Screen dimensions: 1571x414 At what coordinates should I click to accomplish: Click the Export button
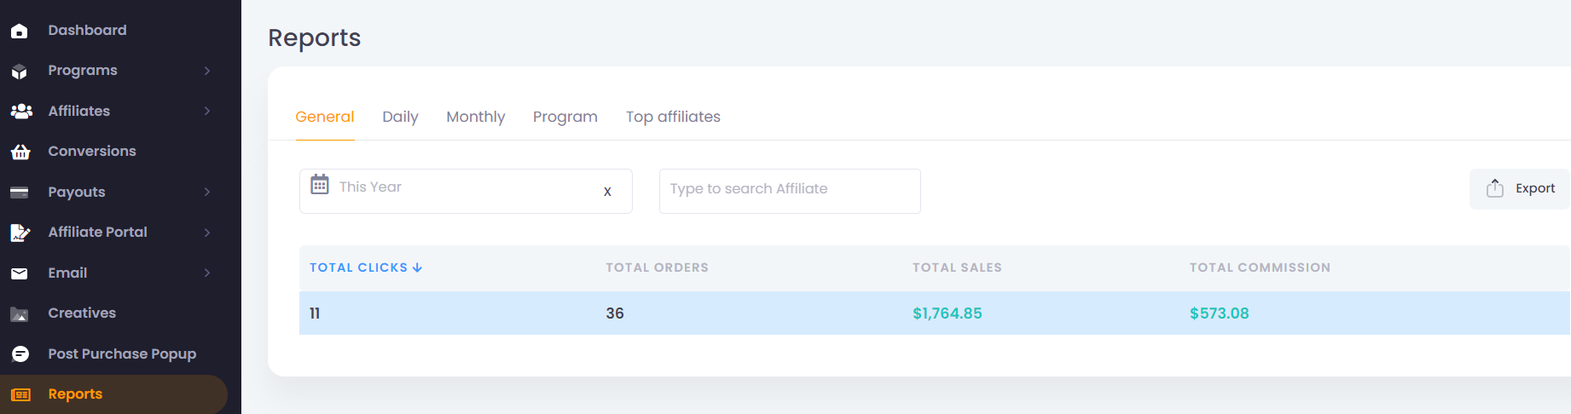click(1520, 188)
